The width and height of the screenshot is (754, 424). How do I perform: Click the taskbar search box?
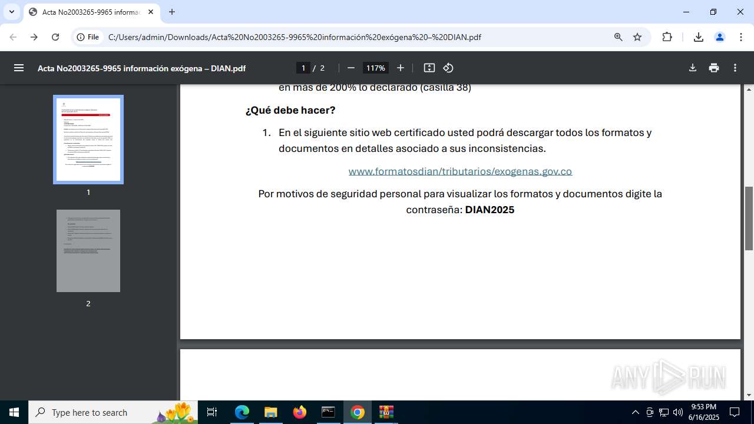(x=113, y=412)
